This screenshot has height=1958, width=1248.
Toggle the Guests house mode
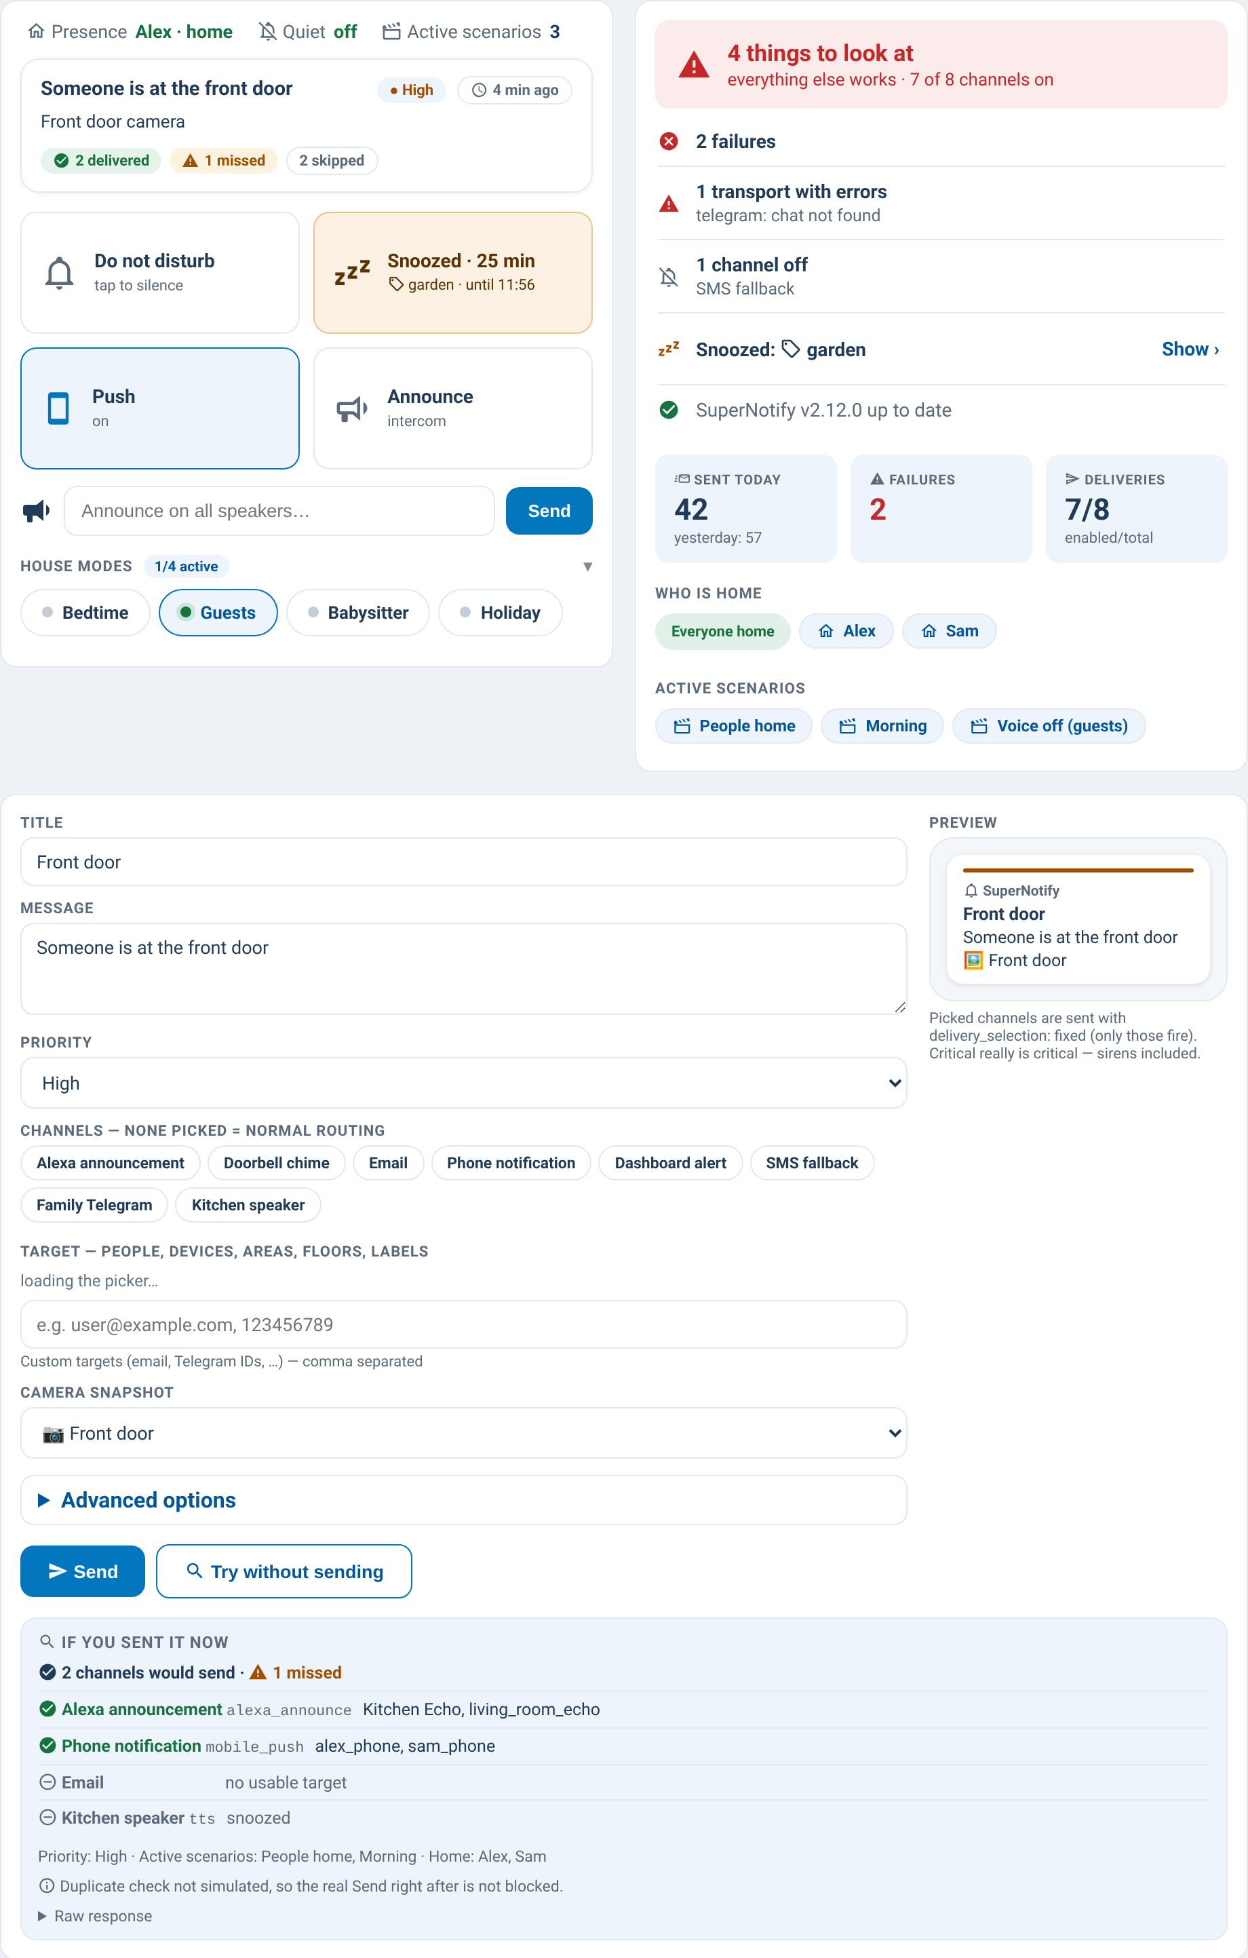[x=218, y=612]
